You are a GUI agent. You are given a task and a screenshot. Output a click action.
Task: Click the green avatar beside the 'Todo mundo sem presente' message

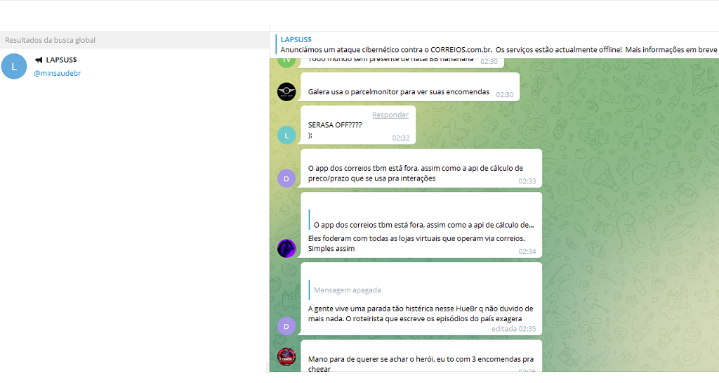(286, 63)
